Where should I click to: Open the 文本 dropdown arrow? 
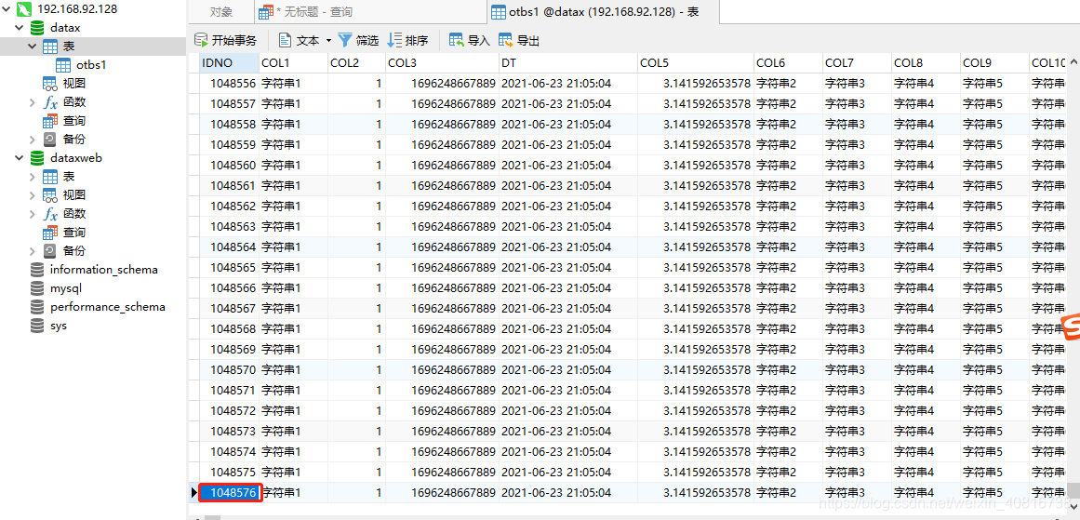pyautogui.click(x=328, y=41)
